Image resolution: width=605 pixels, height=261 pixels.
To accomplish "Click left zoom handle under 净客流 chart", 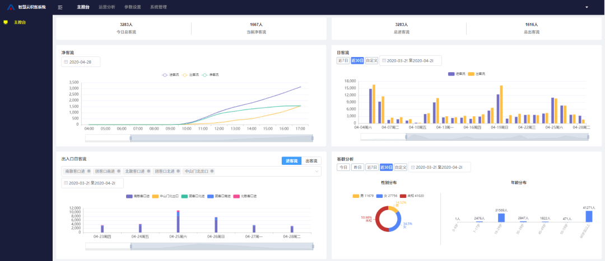I will 131,138.
